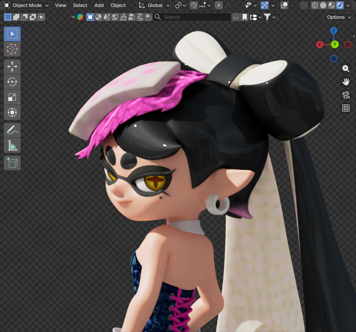Toggle show gizmo button
The height and width of the screenshot is (332, 356).
point(265,5)
